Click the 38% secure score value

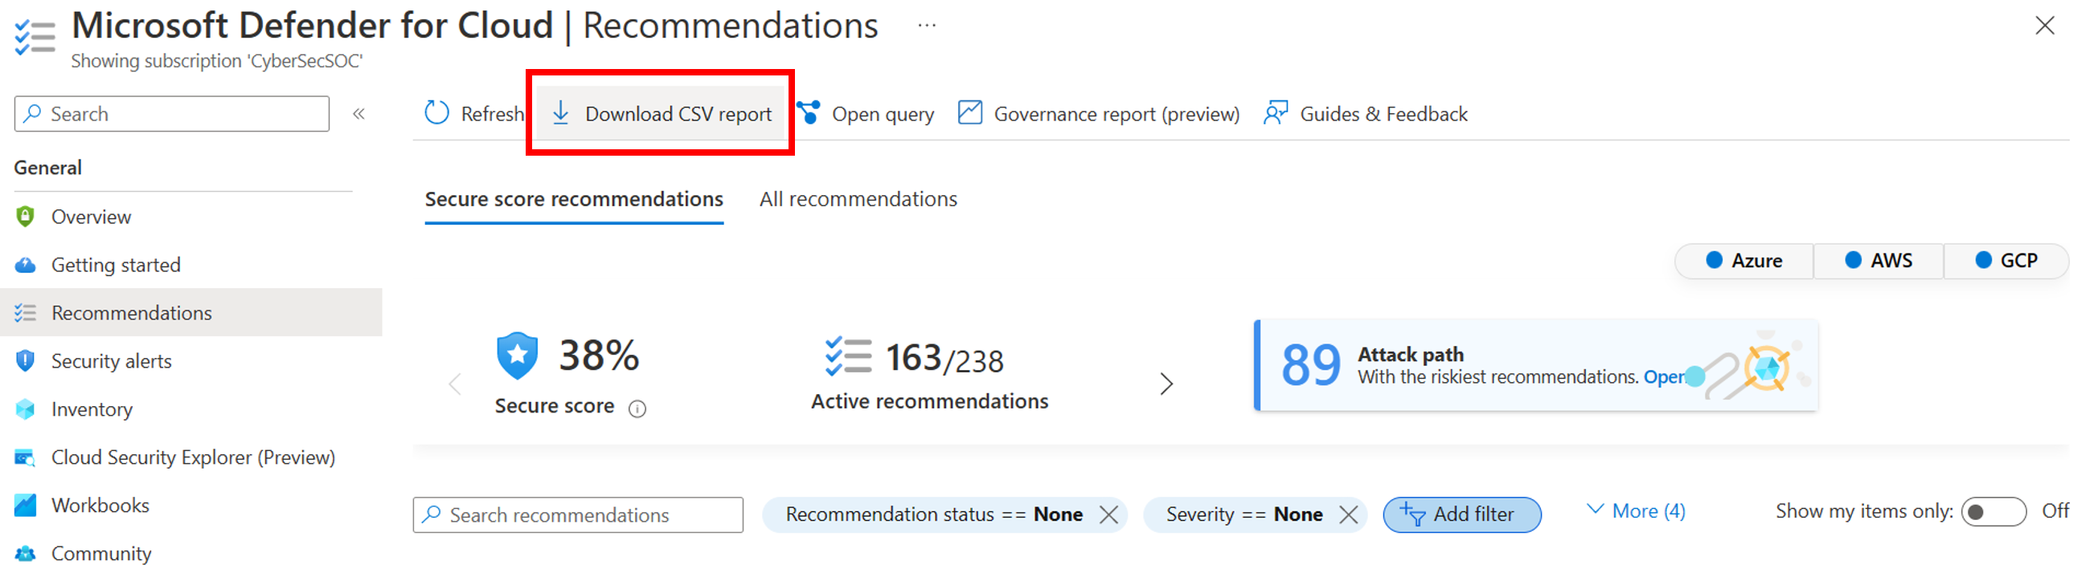click(599, 355)
